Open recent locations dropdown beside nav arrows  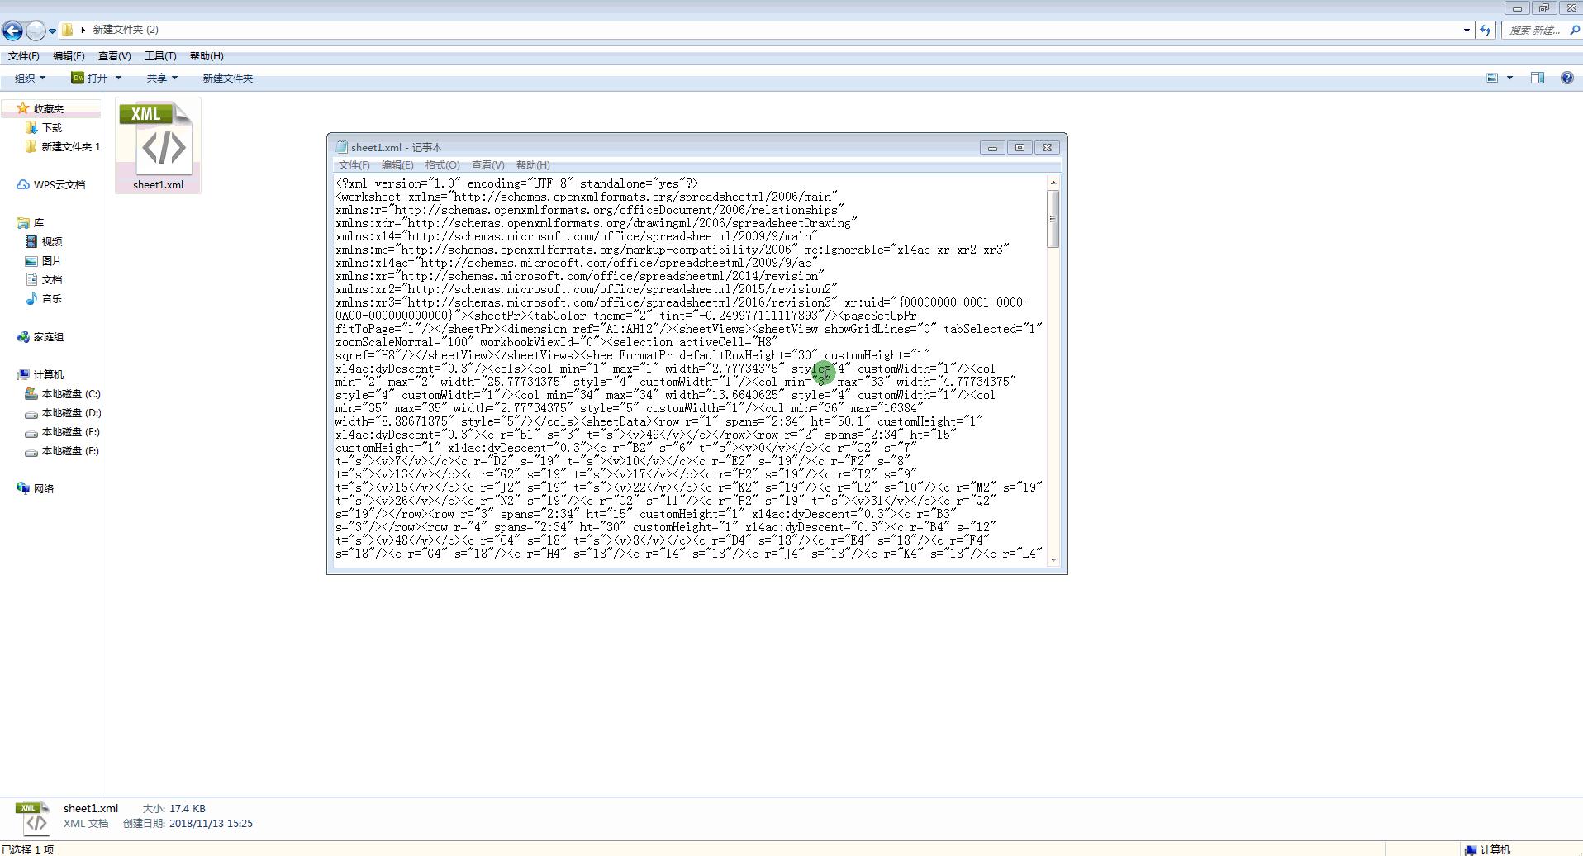(x=52, y=31)
